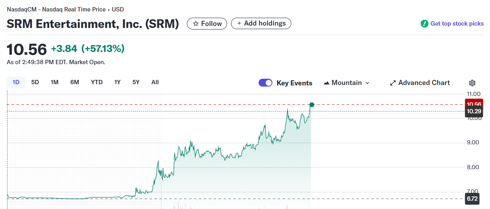Click the expand arrows icon of Advanced Chart
Screen dimensions: 490x209
click(x=393, y=83)
